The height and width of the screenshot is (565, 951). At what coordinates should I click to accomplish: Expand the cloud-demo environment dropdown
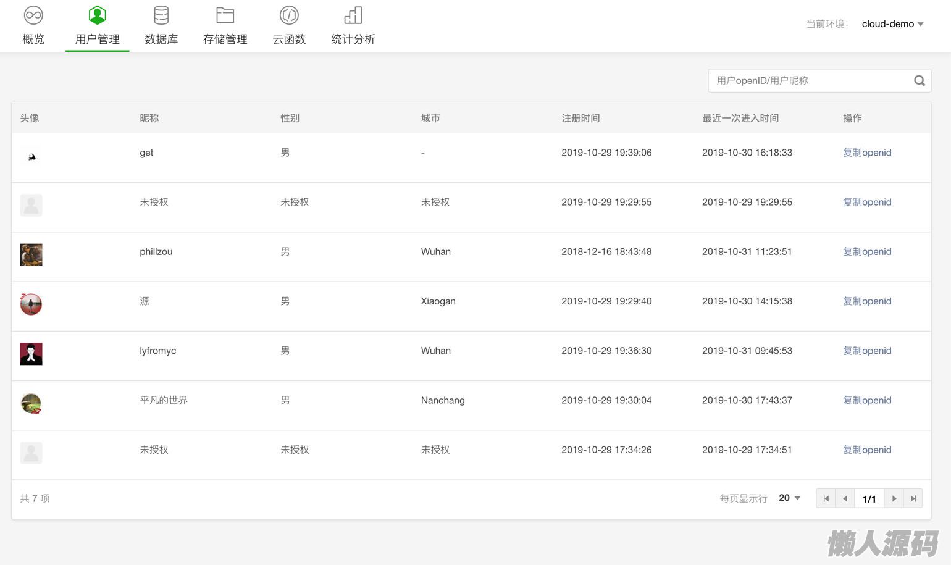893,24
